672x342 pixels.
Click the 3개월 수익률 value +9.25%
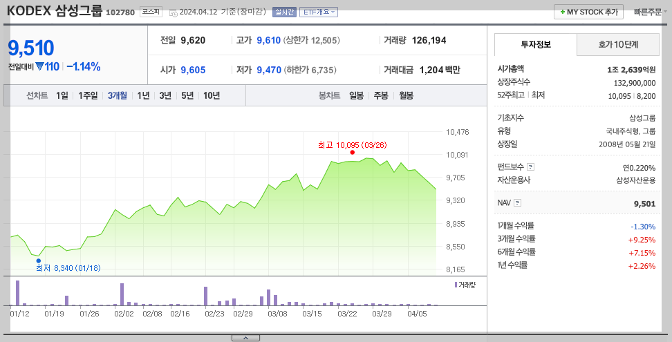(x=642, y=240)
